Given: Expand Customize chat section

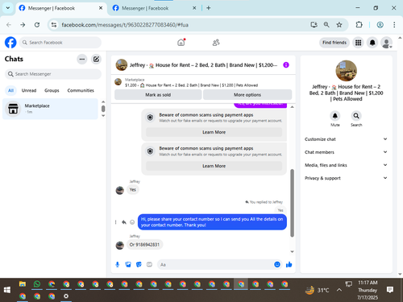Looking at the screenshot, I should (346, 139).
